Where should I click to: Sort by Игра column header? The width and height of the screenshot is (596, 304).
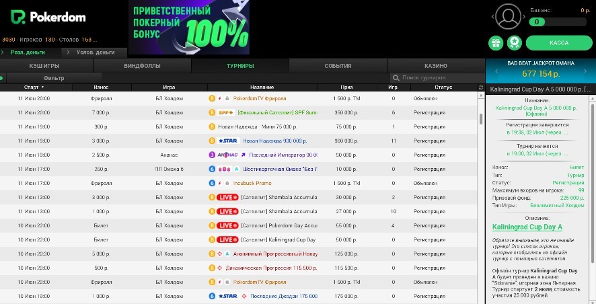(x=169, y=87)
